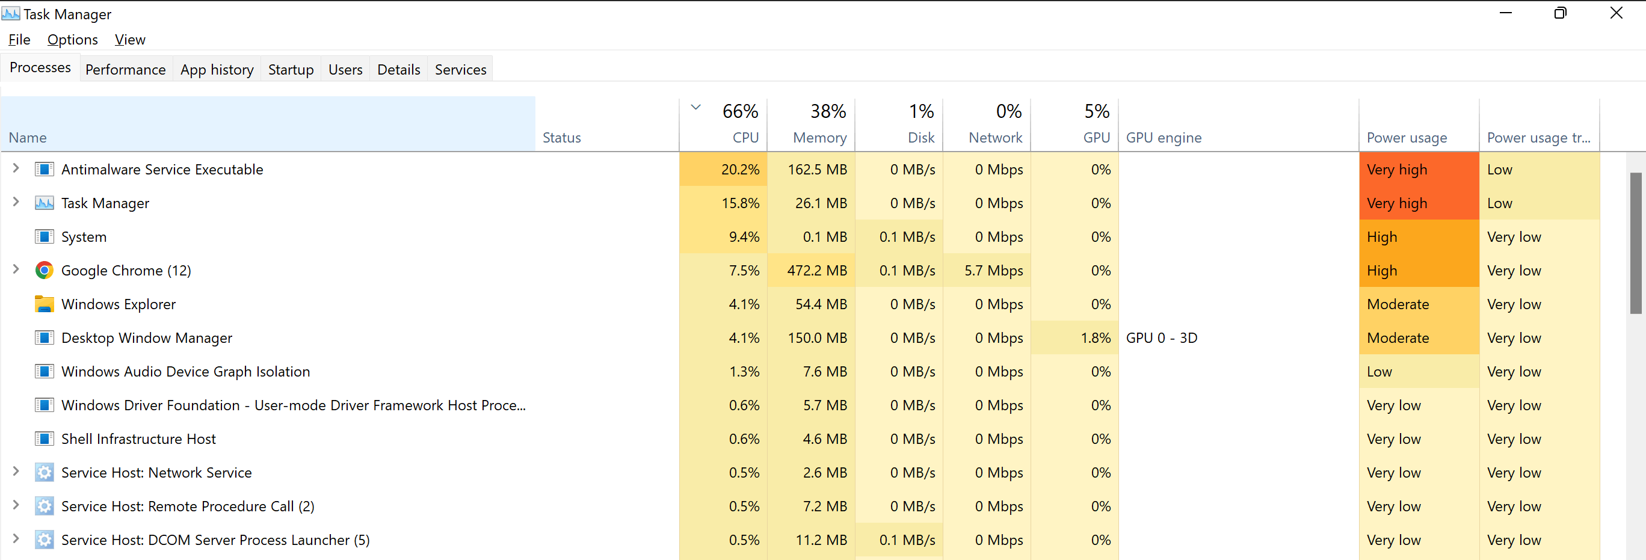This screenshot has width=1646, height=560.
Task: Select the Windows Explorer process name
Action: [x=118, y=304]
